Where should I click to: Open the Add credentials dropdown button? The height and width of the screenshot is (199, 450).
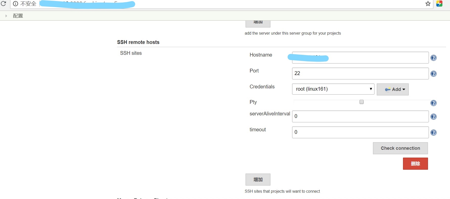pos(393,89)
